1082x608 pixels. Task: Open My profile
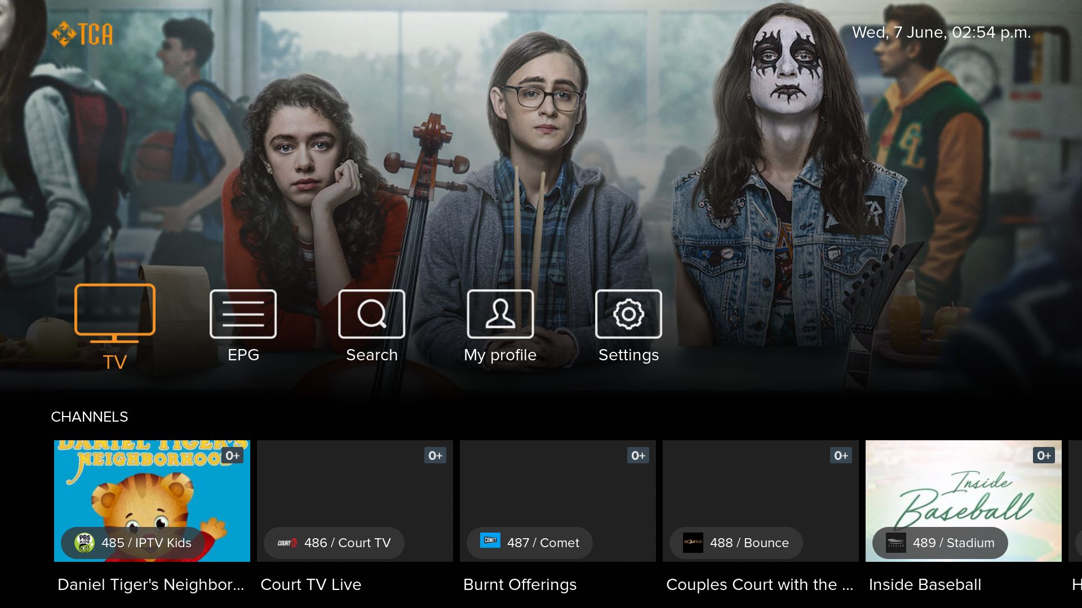pyautogui.click(x=500, y=314)
